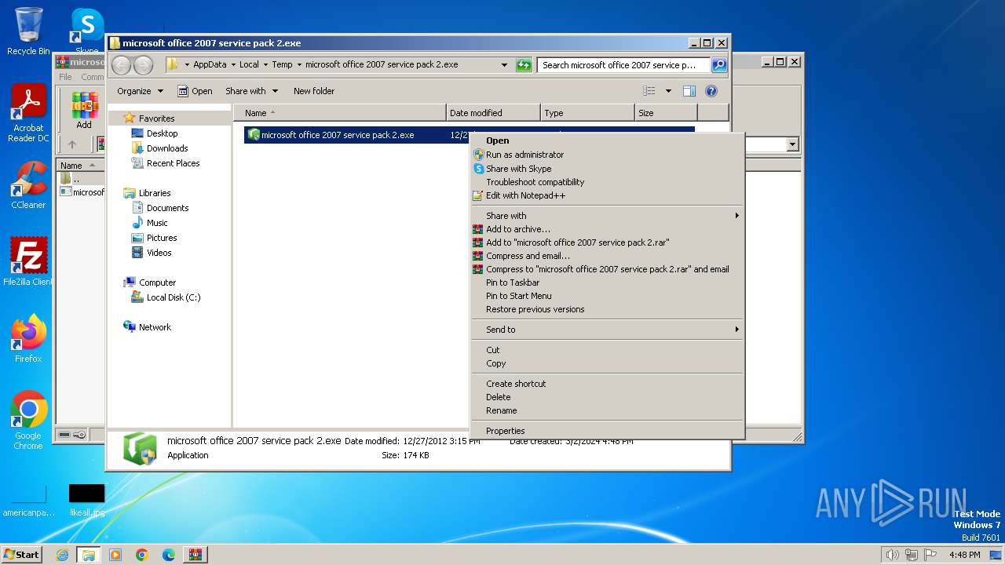Click taskbar clock showing 4:48 PM
This screenshot has height=565, width=1005.
[964, 555]
